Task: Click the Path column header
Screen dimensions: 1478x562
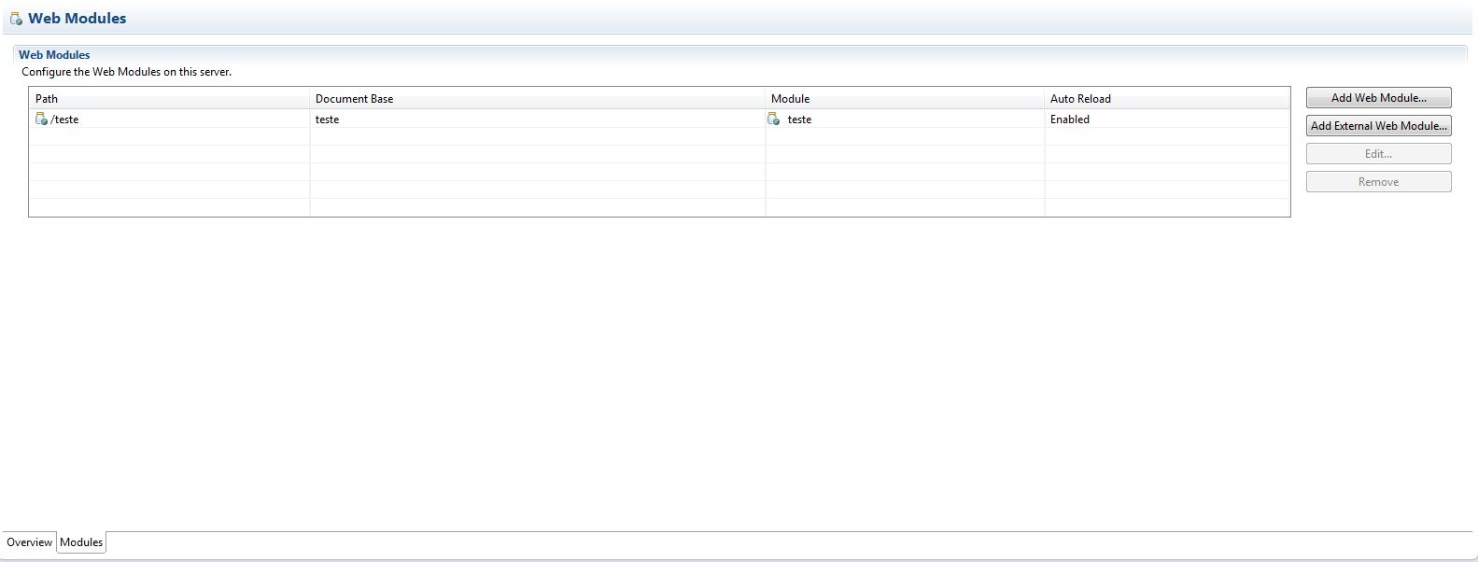Action: tap(47, 99)
